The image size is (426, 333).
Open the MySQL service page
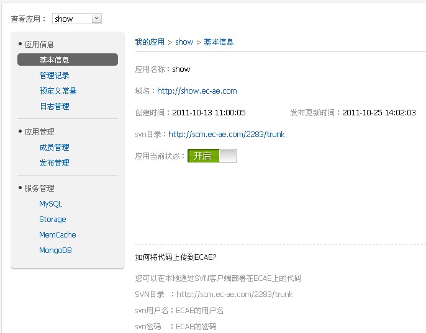tap(51, 204)
